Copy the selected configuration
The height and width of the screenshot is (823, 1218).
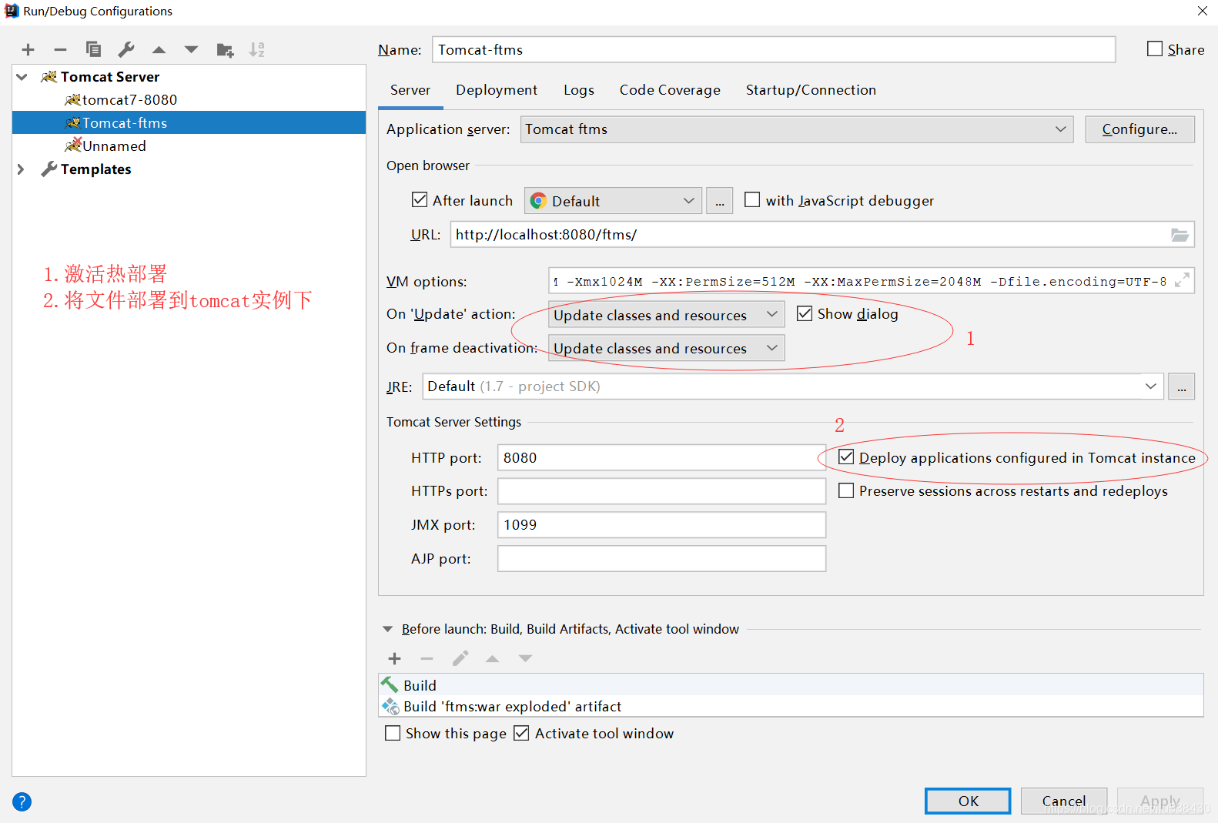tap(93, 49)
